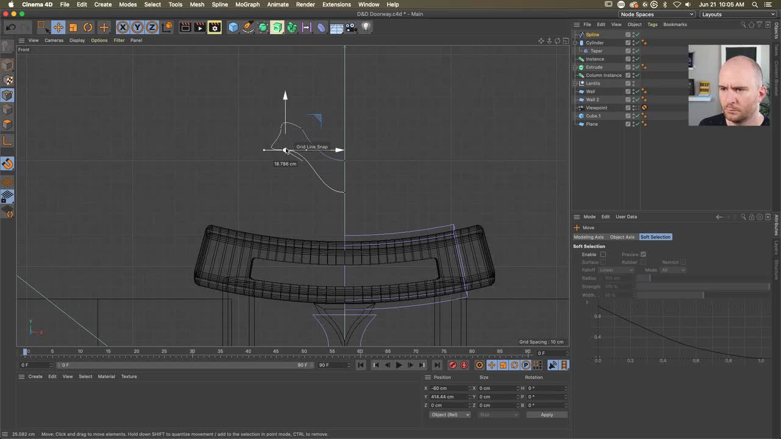Click the Spline Pen tool icon
Image resolution: width=781 pixels, height=439 pixels.
pos(248,27)
